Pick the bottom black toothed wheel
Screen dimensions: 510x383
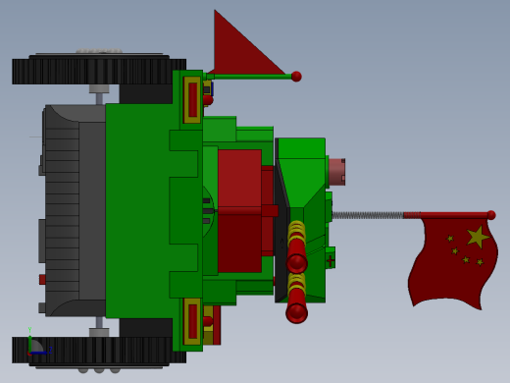click(99, 351)
